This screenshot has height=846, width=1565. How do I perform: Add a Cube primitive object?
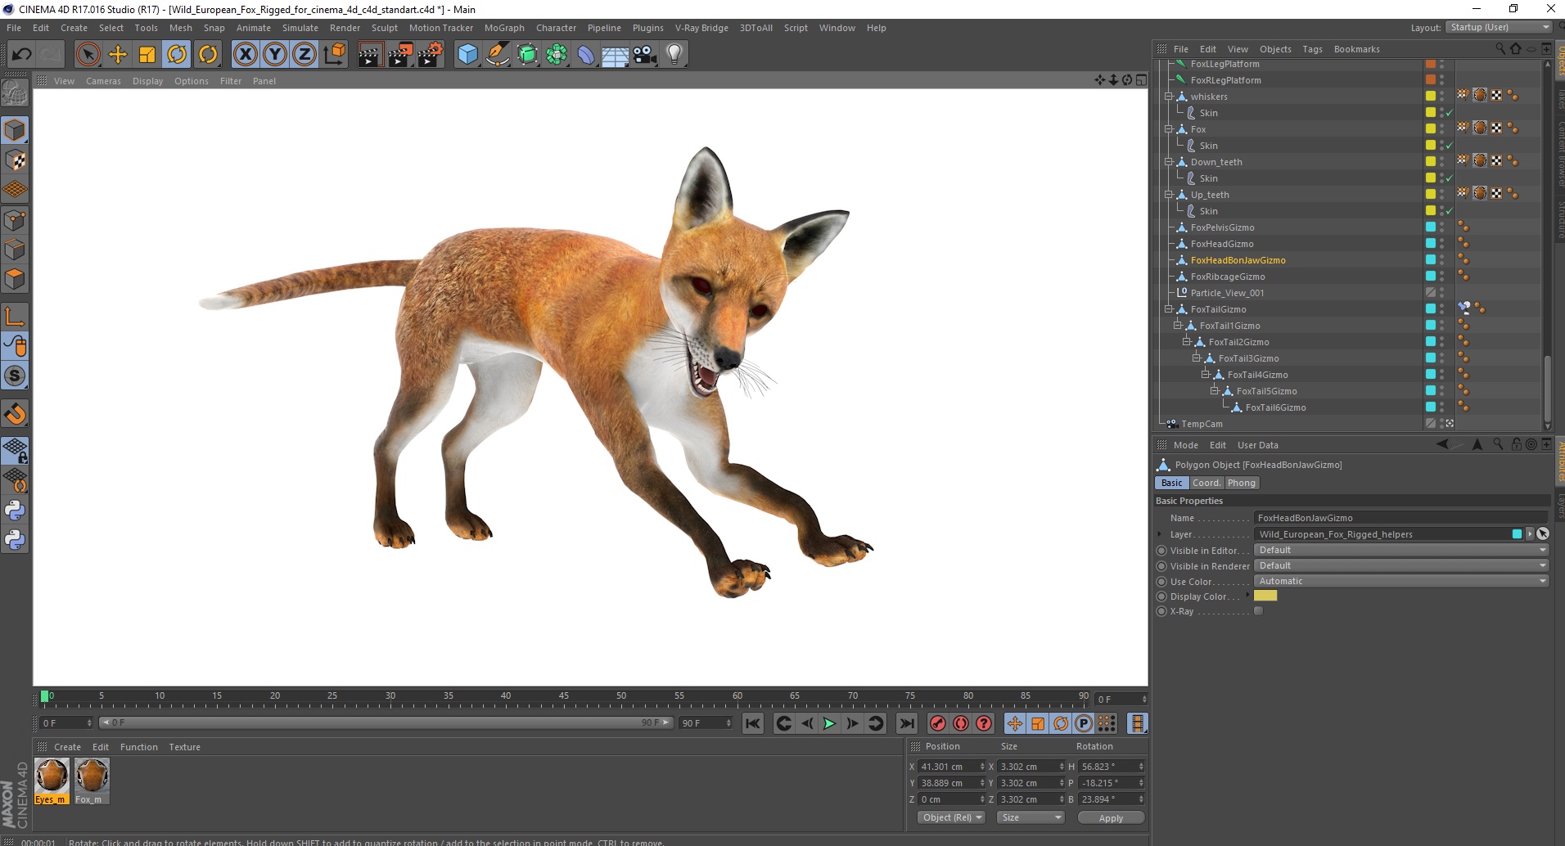467,55
